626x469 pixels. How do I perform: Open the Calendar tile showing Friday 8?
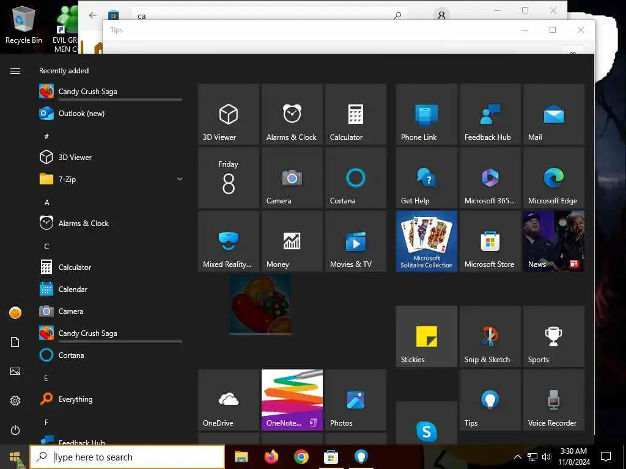(229, 178)
